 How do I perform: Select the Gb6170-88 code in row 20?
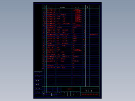(51, 54)
